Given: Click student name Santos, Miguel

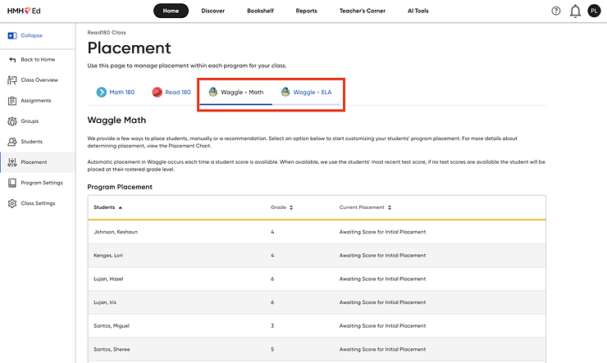Looking at the screenshot, I should click(112, 326).
